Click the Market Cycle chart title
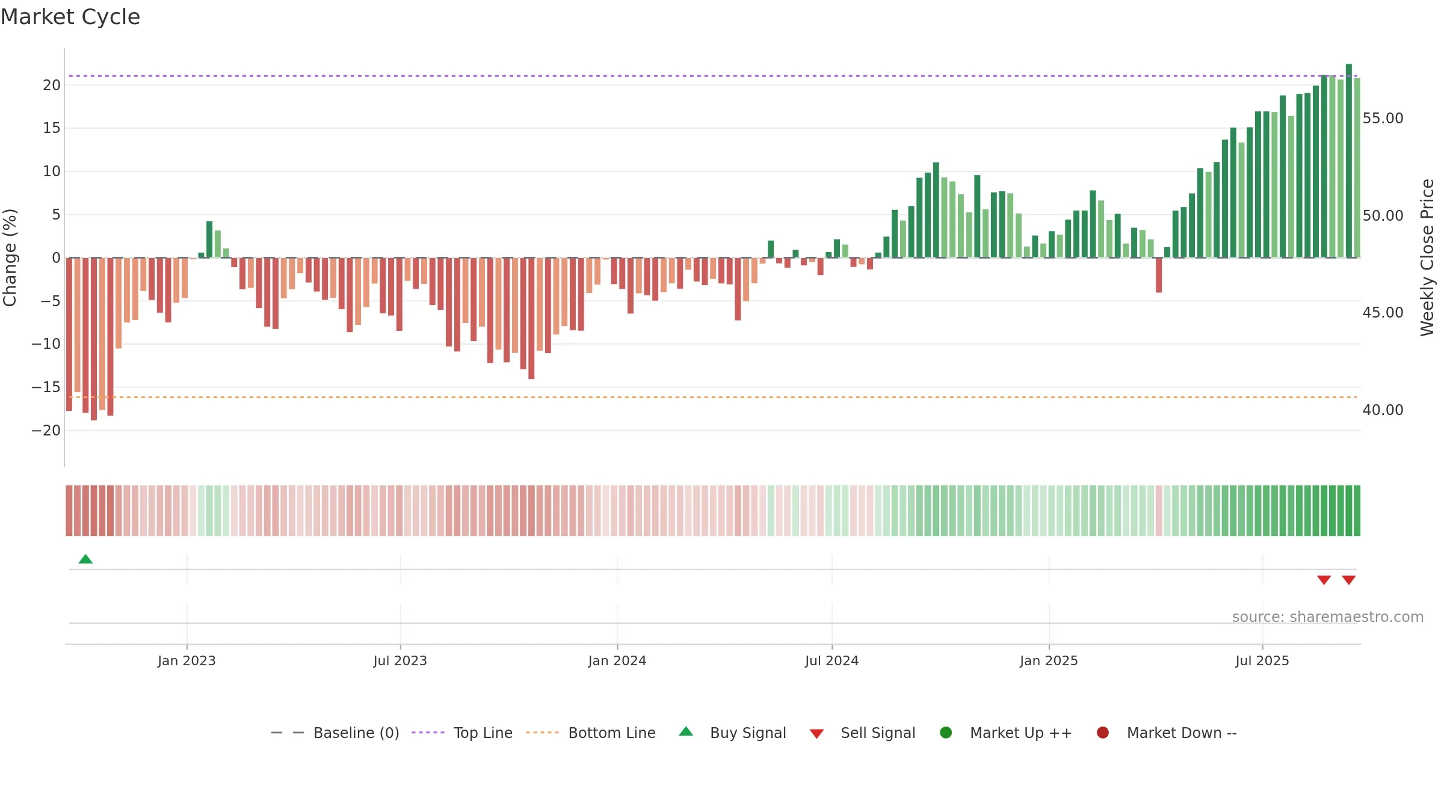Viewport: 1444px width, 812px height. point(70,17)
